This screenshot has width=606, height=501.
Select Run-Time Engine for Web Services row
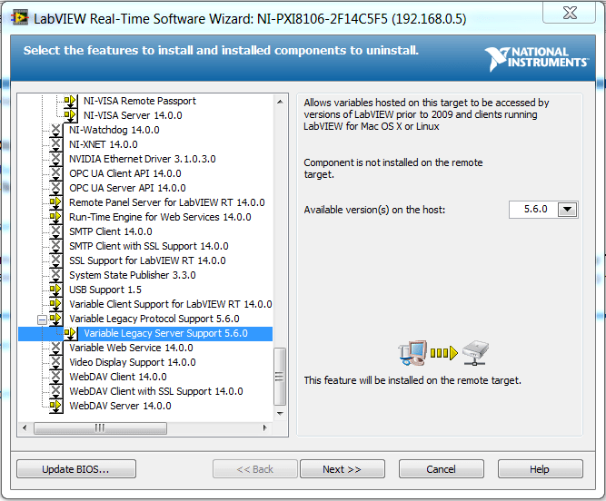161,217
